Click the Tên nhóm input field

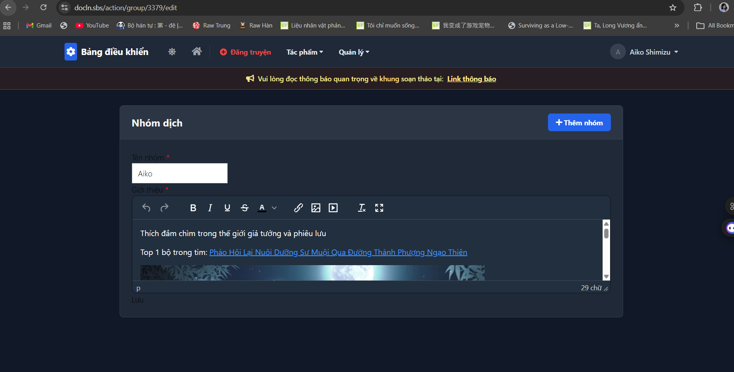coord(179,173)
